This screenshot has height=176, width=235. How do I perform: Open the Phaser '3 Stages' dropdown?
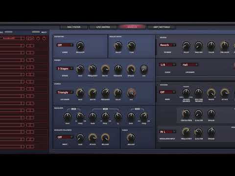click(65, 68)
